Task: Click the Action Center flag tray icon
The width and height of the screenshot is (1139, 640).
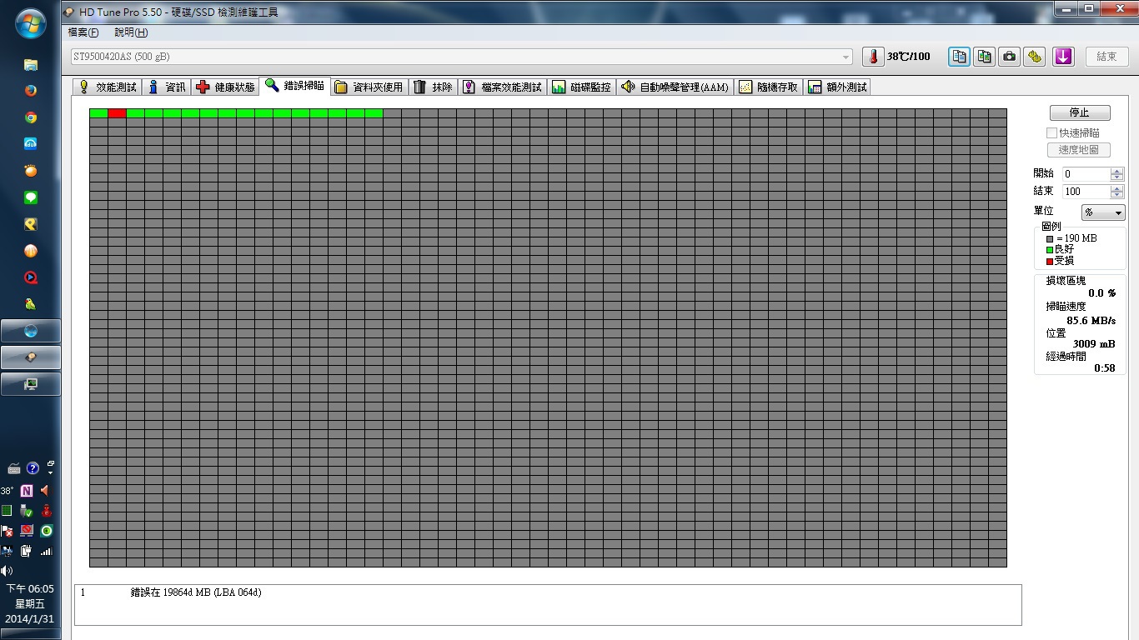Action: click(7, 531)
